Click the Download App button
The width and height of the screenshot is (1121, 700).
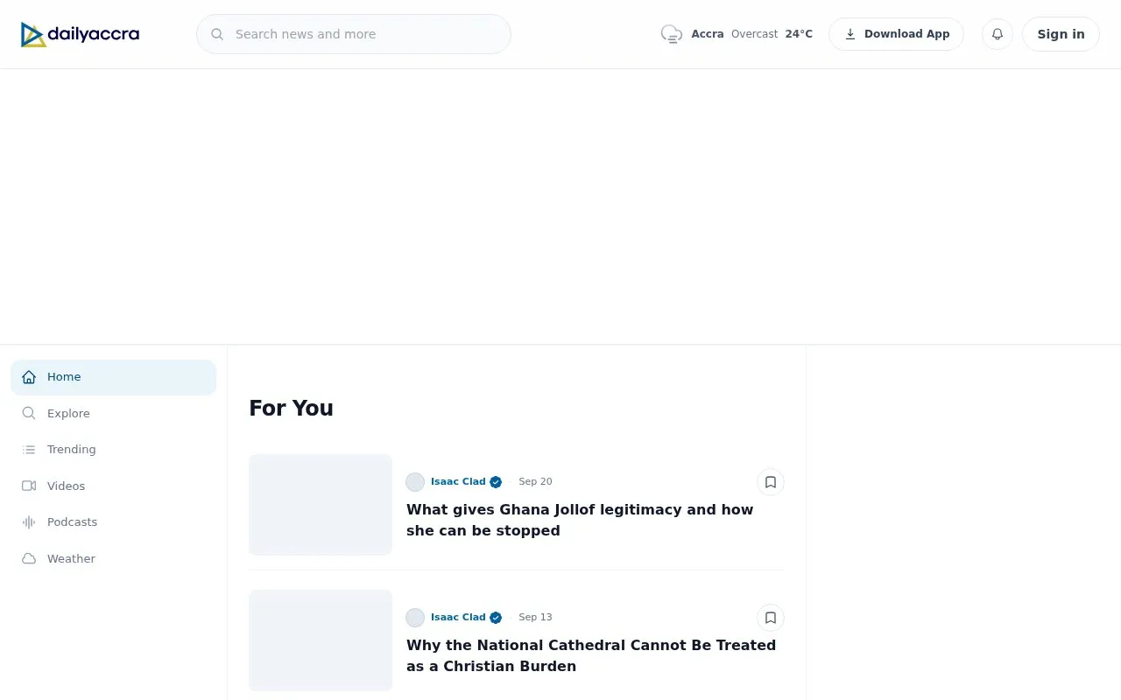pyautogui.click(x=896, y=34)
